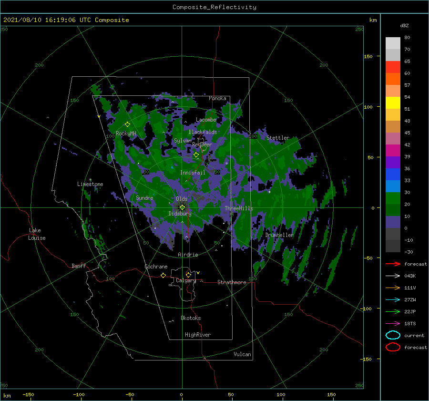Click the yellow diamond marker above Calgary label
429x401 pixels.
point(188,275)
